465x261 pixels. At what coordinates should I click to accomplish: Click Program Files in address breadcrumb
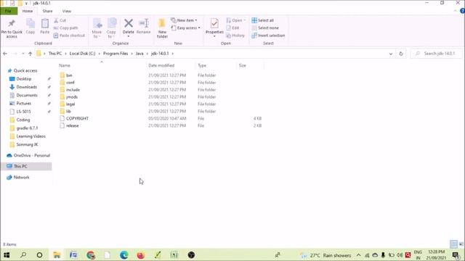[x=116, y=54]
